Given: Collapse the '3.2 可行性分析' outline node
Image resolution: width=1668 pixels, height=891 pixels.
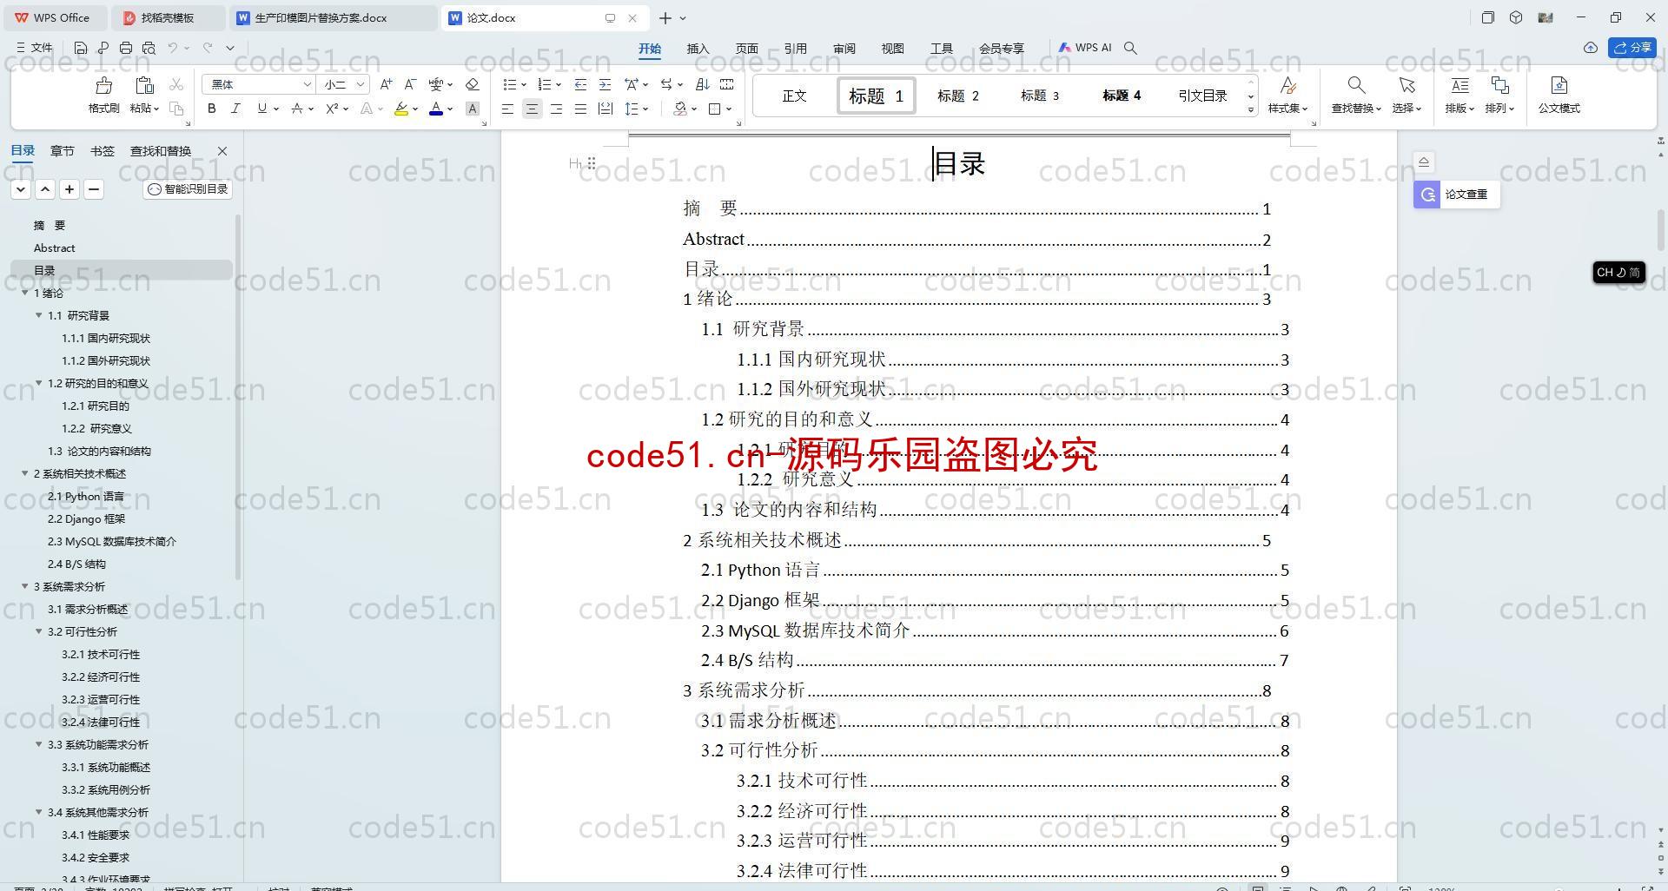Looking at the screenshot, I should (39, 631).
